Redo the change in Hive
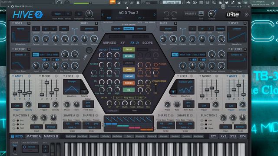The image size is (278, 156). click(174, 14)
